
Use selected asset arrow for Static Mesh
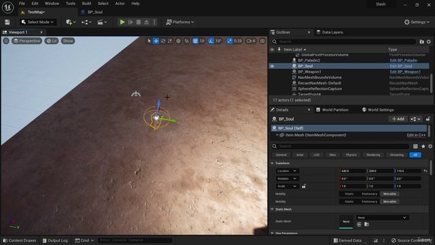(360, 224)
